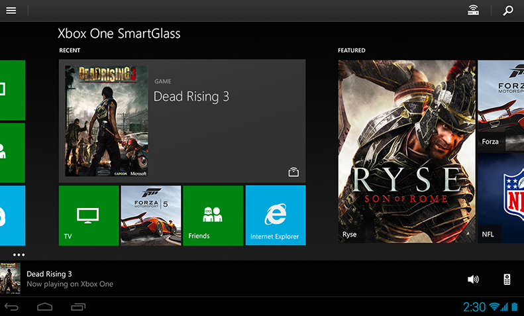The height and width of the screenshot is (316, 524).
Task: Tap the Dead Rising 3 now-playing thumbnail
Action: [x=11, y=279]
